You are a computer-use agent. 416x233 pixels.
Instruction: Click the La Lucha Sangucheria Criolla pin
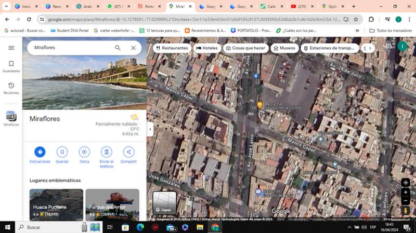[259, 105]
